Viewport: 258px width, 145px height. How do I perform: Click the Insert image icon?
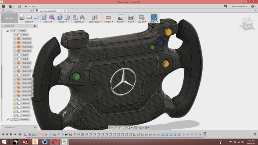click(x=120, y=17)
